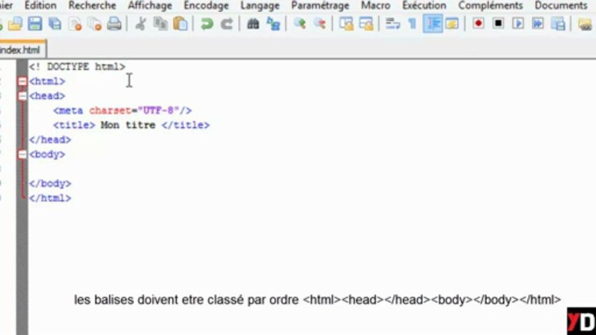The width and height of the screenshot is (596, 335).
Task: Save recorded macro toolbar icon
Action: point(558,23)
